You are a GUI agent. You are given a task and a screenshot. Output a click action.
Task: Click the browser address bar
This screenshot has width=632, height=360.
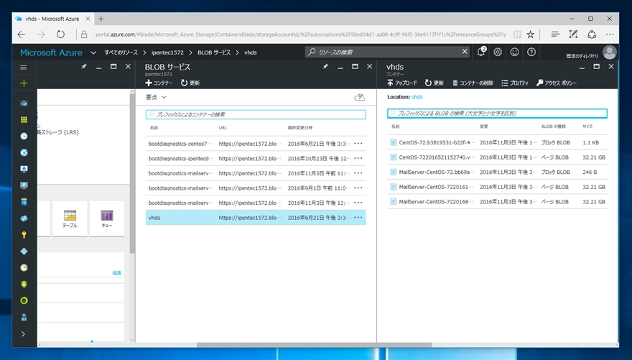[x=300, y=34]
